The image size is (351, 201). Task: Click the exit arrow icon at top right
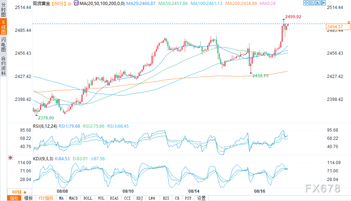(x=323, y=3)
